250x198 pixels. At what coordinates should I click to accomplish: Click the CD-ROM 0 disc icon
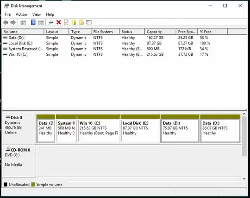pos(8,149)
